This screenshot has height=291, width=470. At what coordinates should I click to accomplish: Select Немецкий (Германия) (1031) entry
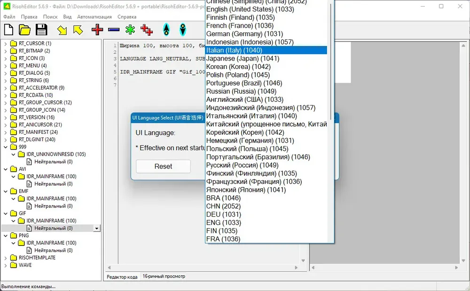(x=266, y=141)
